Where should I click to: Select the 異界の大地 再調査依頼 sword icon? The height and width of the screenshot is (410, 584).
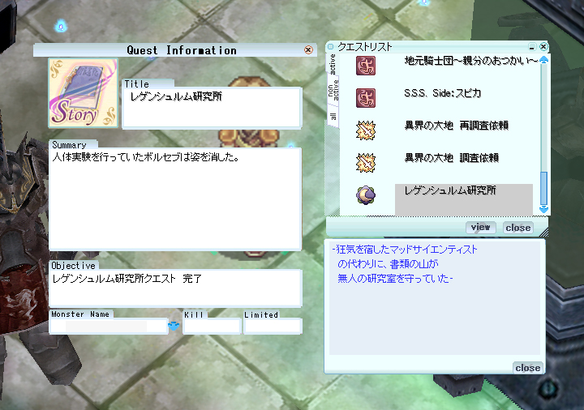tap(365, 130)
